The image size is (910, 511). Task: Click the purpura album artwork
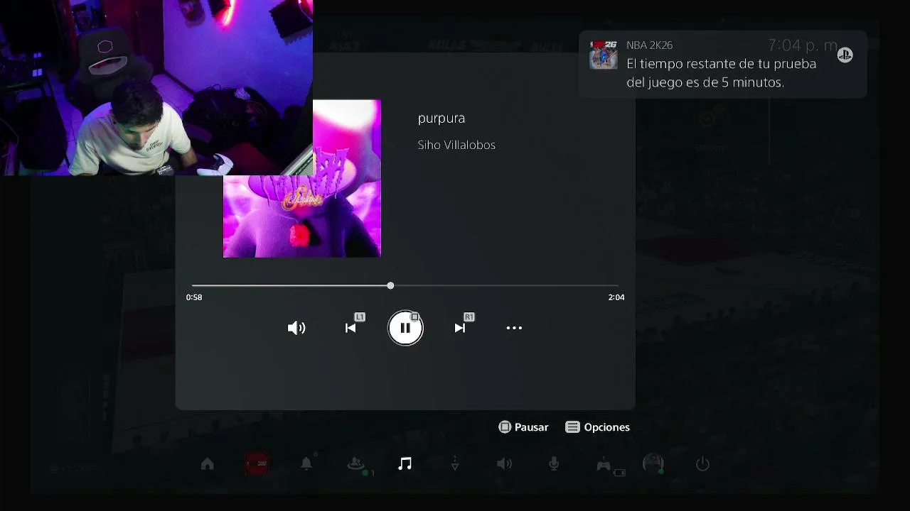[302, 179]
